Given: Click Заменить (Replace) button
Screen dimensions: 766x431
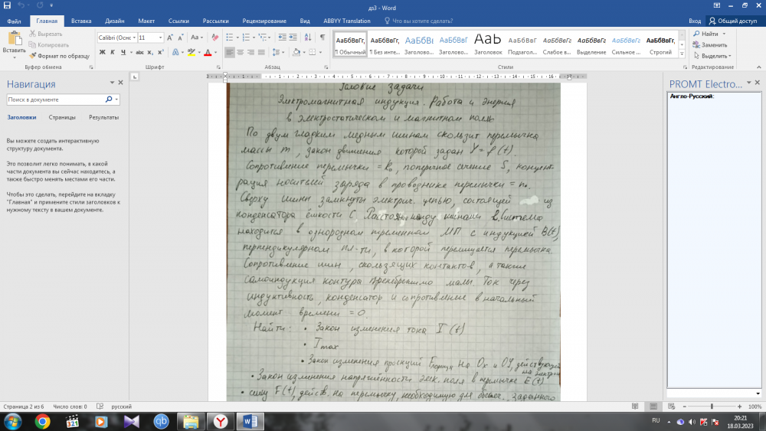Looking at the screenshot, I should click(x=710, y=45).
